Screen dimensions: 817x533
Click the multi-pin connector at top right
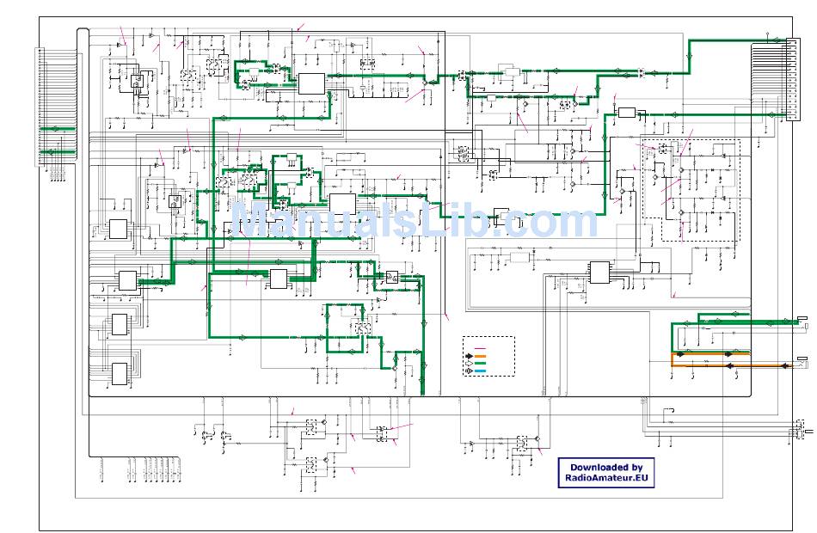tap(769, 82)
